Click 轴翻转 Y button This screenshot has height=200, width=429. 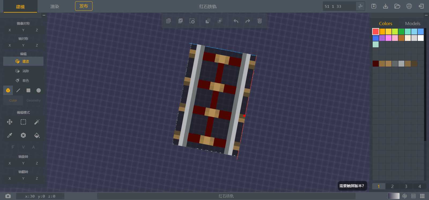pyautogui.click(x=23, y=179)
